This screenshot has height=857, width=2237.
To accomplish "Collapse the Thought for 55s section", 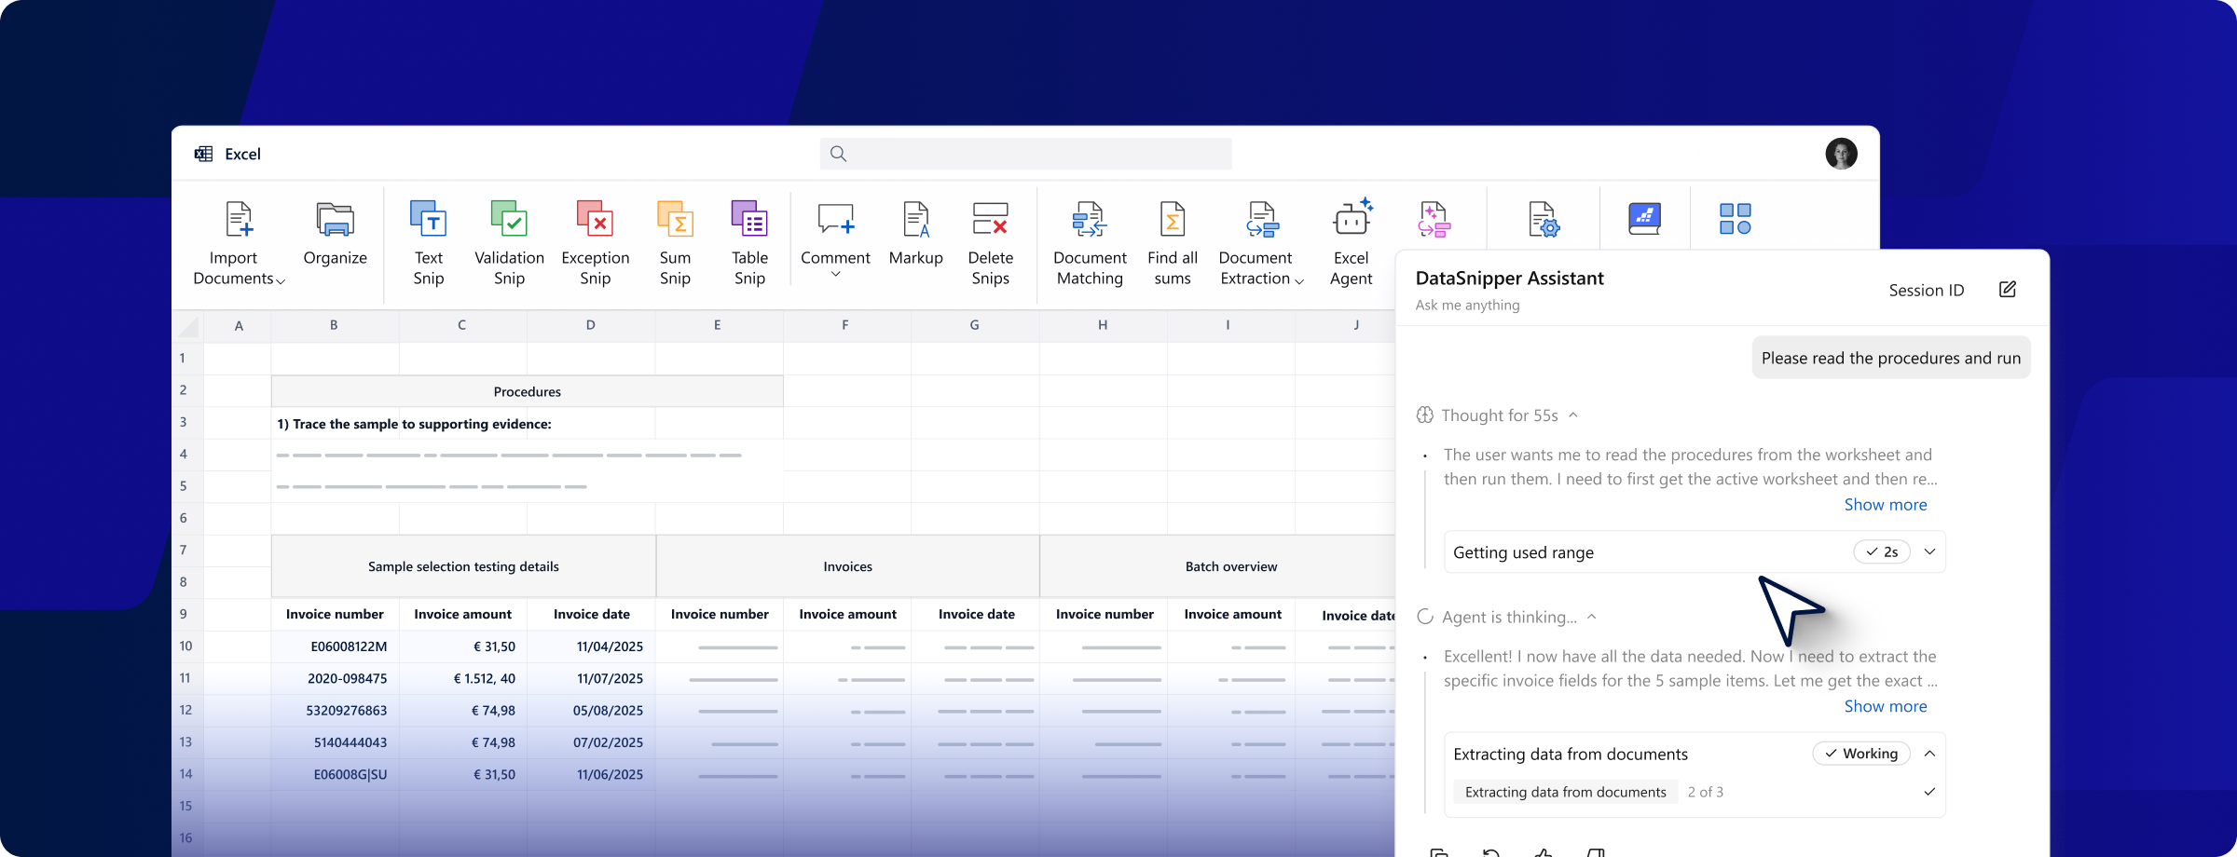I will (1573, 415).
